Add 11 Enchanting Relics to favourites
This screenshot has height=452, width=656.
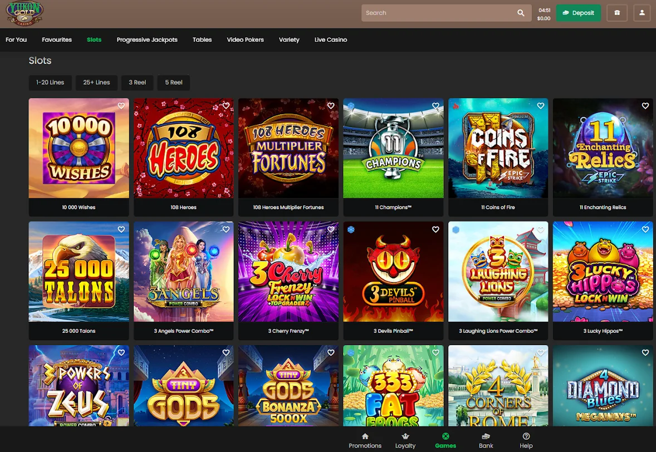(645, 106)
